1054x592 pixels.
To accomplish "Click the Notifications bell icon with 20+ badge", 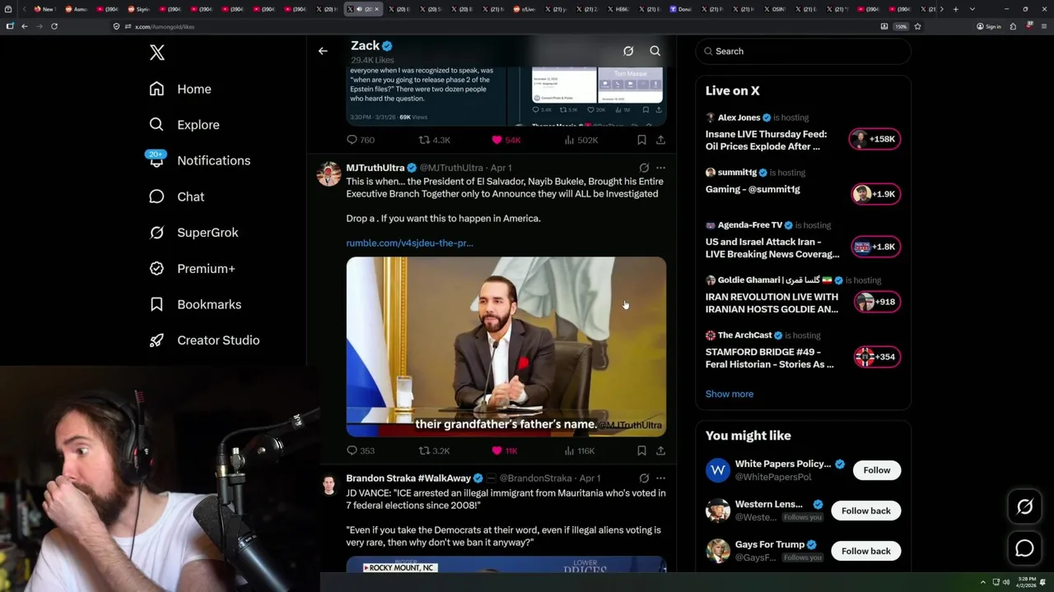I will tap(156, 160).
